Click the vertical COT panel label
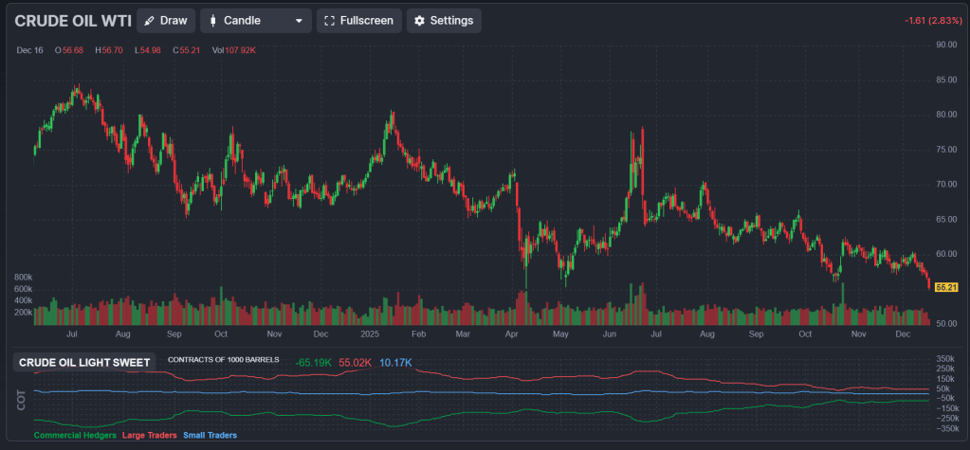 coord(21,400)
